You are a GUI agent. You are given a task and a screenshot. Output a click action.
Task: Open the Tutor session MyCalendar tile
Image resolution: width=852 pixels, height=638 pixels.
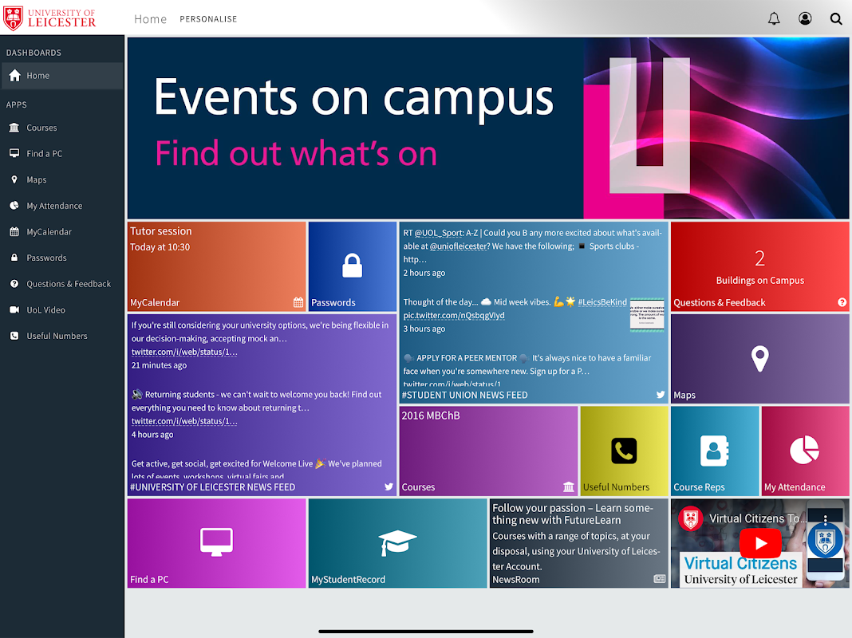tap(217, 266)
